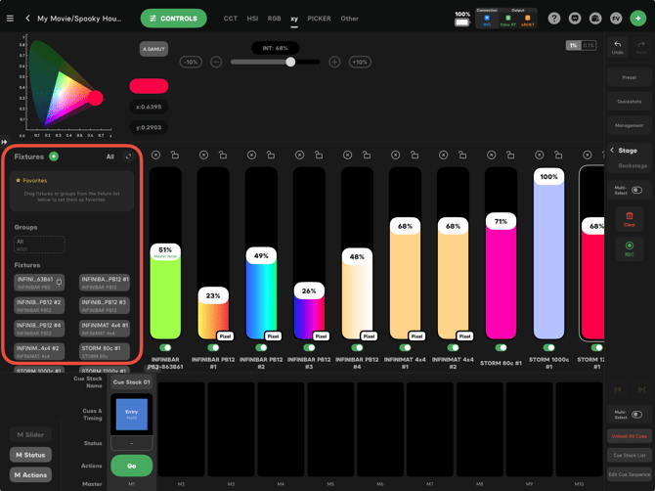Open the Cue Stack List button
Image resolution: width=655 pixels, height=491 pixels.
tap(630, 455)
